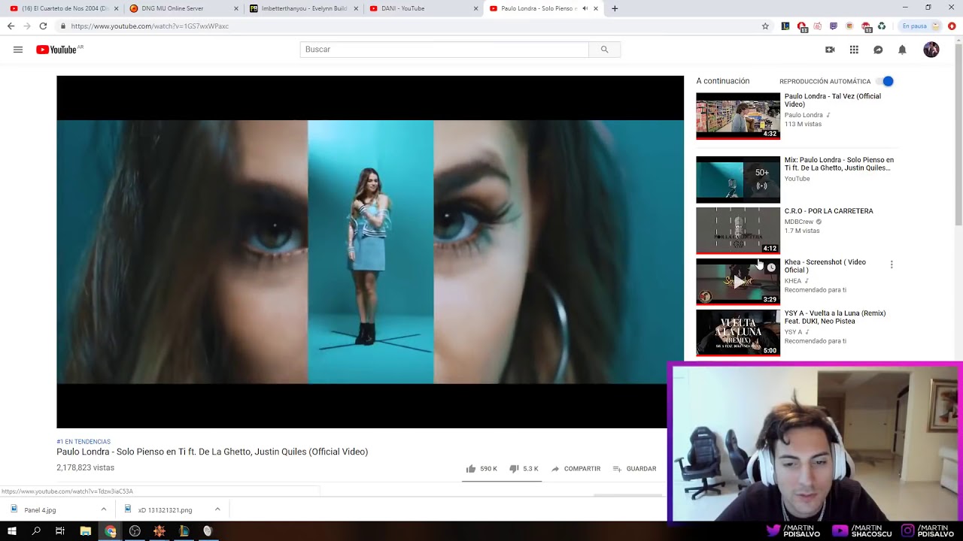
Task: Click the Paulo Londra channel name
Action: [x=804, y=115]
